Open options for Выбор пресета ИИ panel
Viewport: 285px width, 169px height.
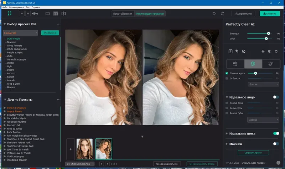(x=58, y=24)
